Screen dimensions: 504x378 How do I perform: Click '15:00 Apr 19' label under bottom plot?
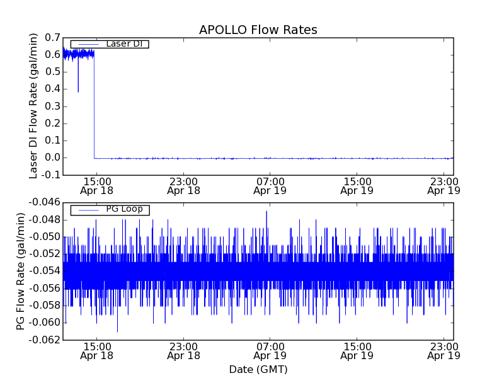[x=357, y=352]
